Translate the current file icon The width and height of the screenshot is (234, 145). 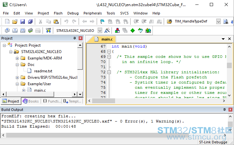[x=7, y=31]
